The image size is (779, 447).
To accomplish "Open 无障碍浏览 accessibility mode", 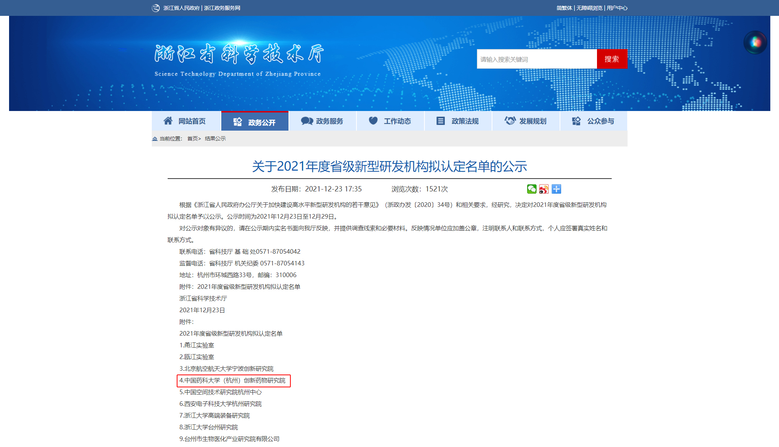I will (x=589, y=8).
